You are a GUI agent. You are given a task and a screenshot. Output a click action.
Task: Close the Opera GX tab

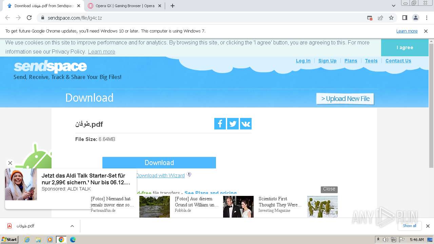pyautogui.click(x=160, y=6)
